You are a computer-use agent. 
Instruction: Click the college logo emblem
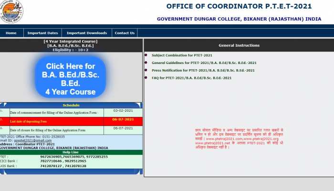coord(11,11)
